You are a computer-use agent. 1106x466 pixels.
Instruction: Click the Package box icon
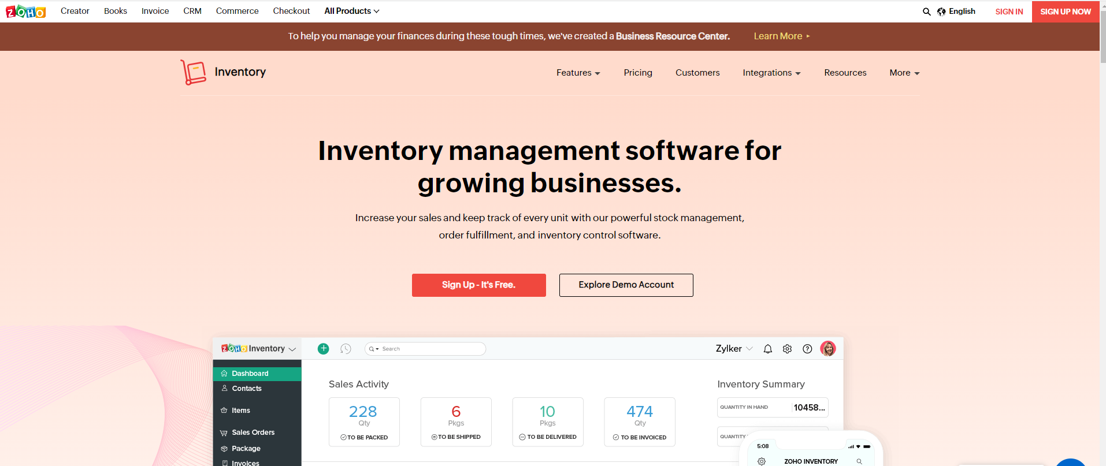(x=224, y=449)
